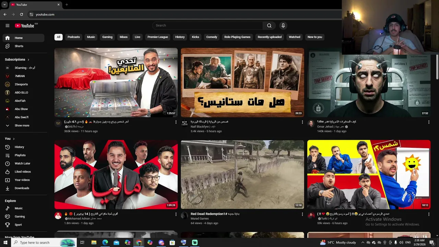Open the YouTube hamburger guide menu

[7, 25]
